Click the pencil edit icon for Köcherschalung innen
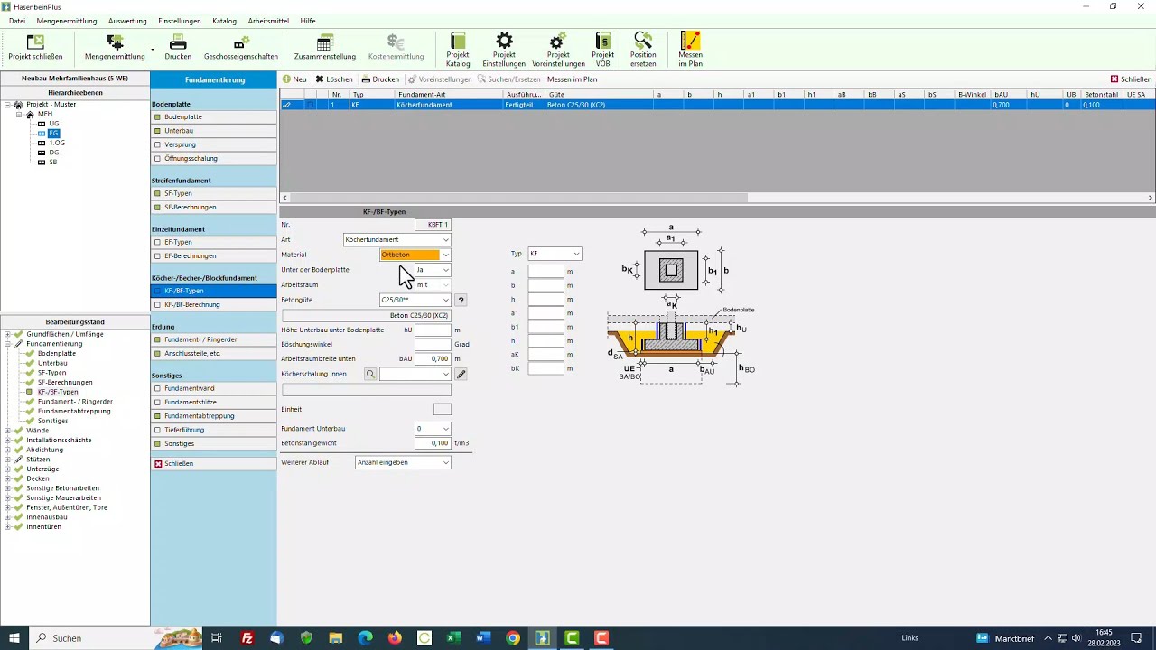 [x=461, y=374]
